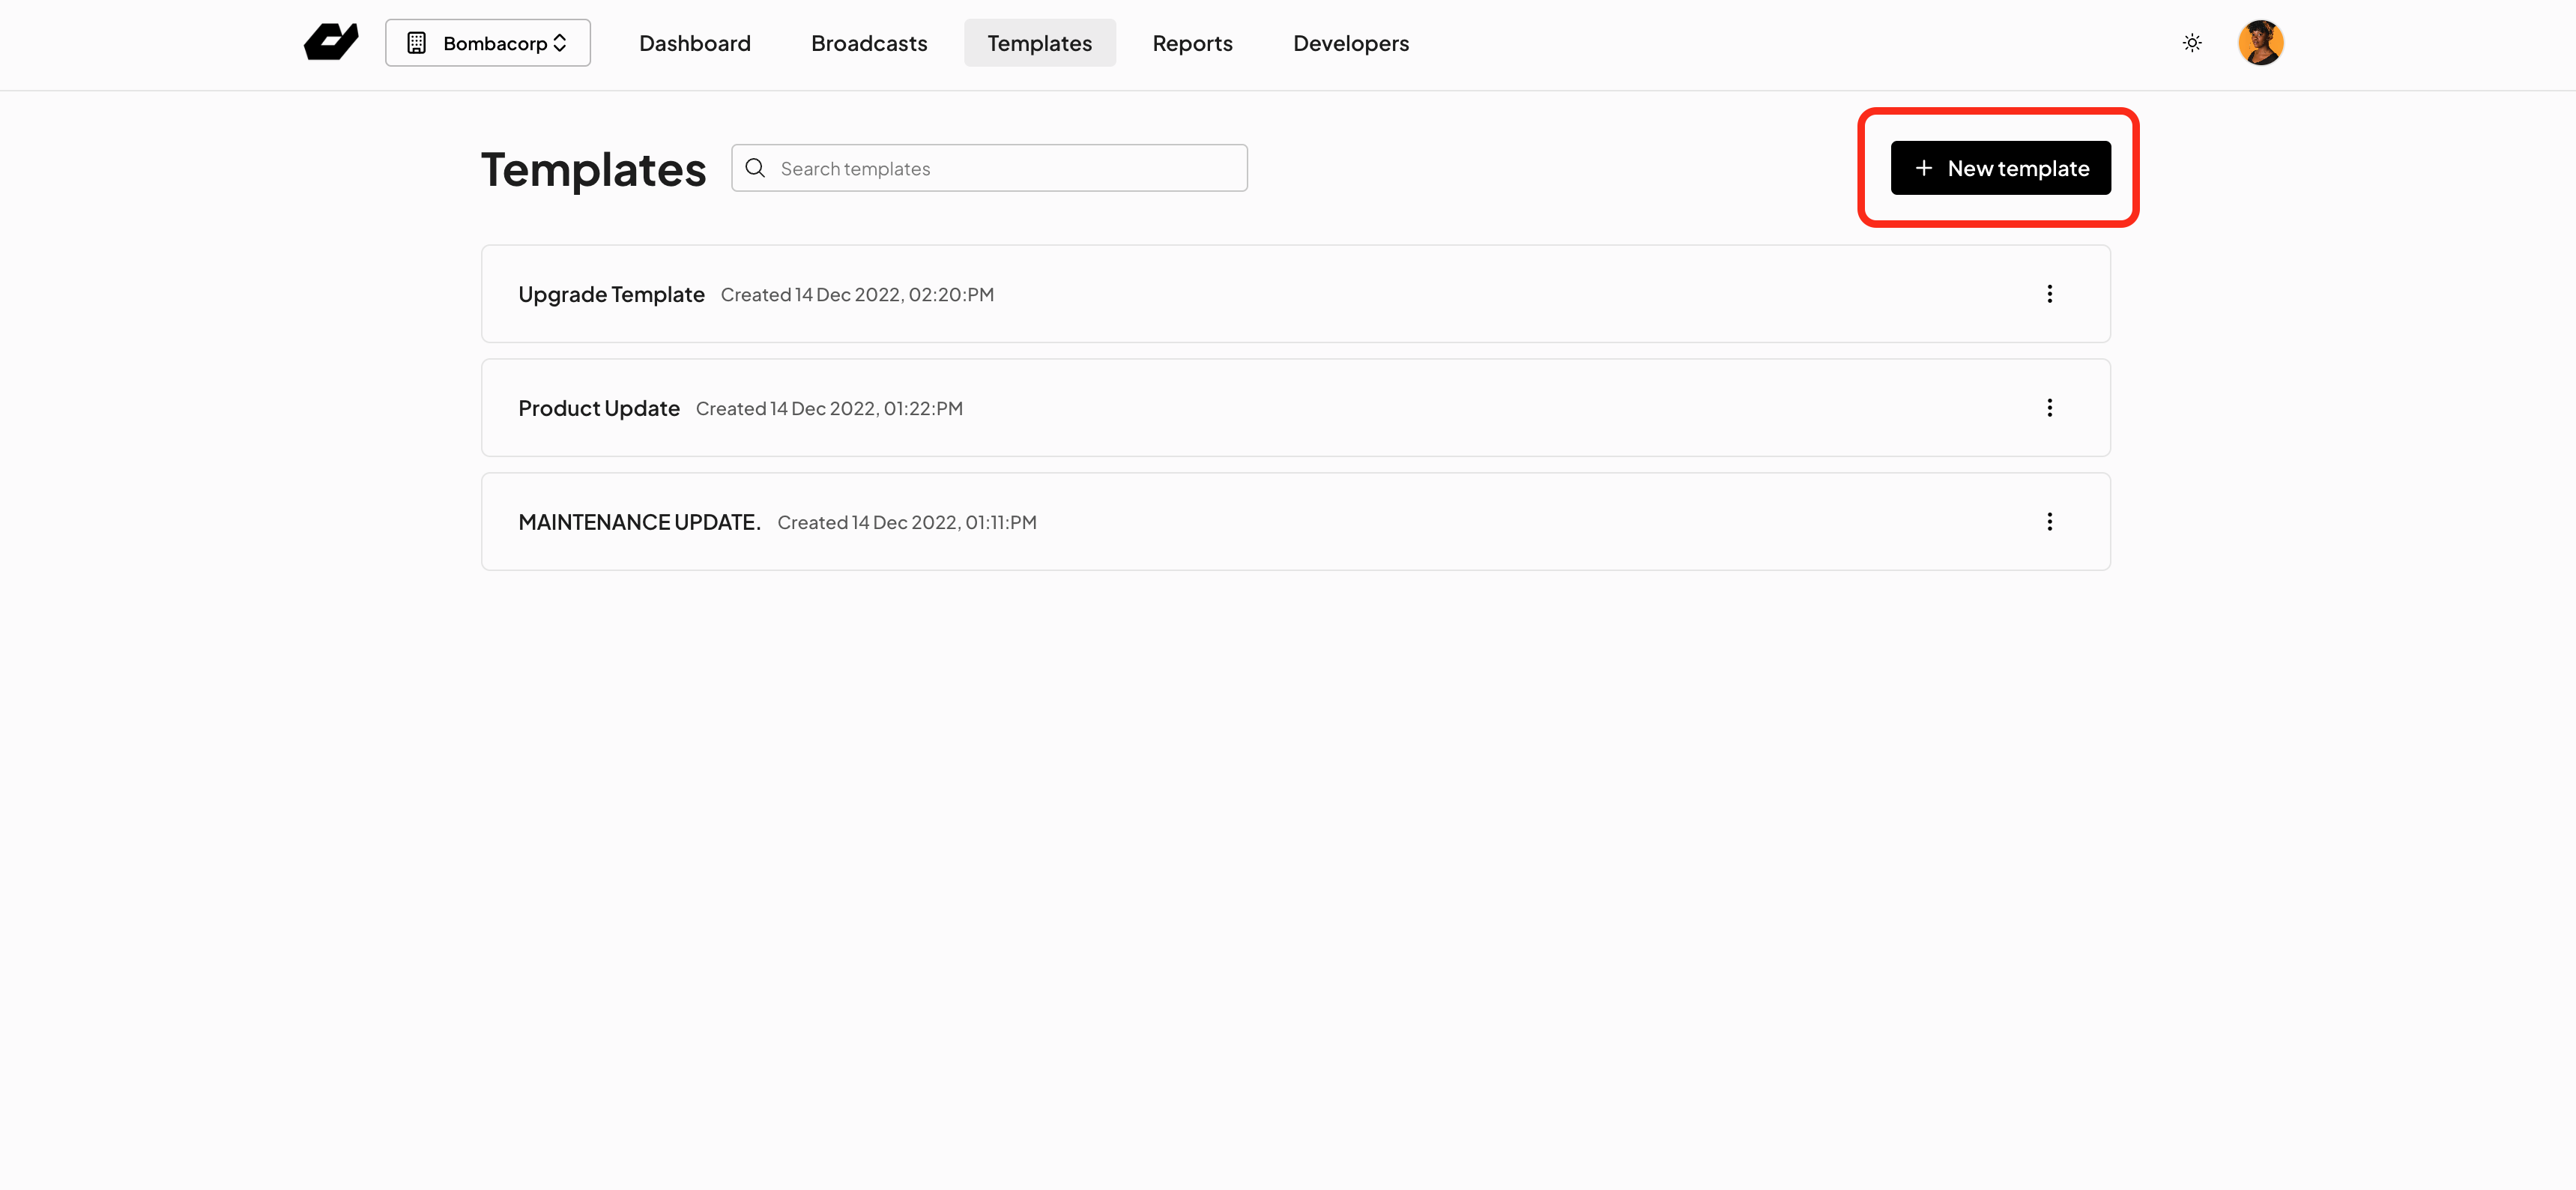Focus the Search templates field
This screenshot has height=1190, width=2576.
[988, 168]
